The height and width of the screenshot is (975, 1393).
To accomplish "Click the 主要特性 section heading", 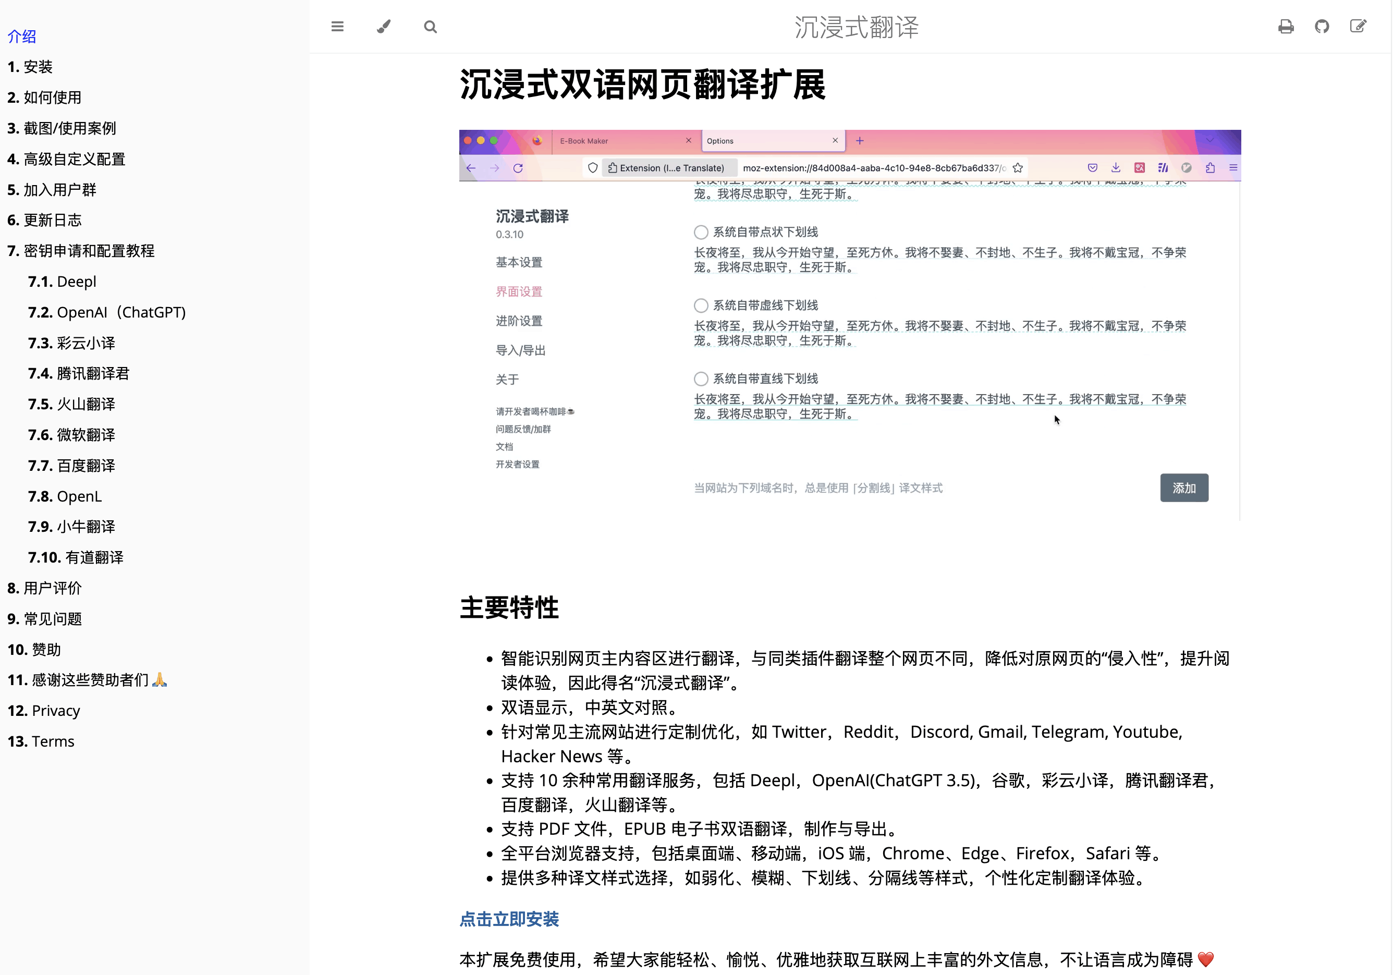I will click(509, 607).
